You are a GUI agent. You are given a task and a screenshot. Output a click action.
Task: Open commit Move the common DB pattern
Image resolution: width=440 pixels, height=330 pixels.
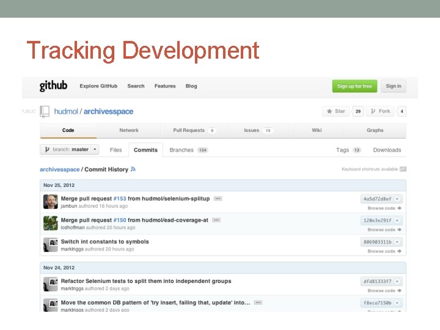pyautogui.click(x=155, y=302)
